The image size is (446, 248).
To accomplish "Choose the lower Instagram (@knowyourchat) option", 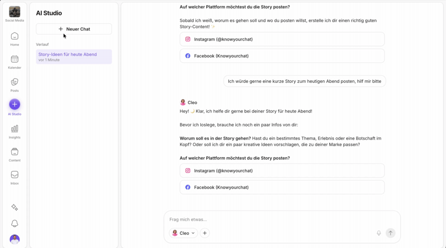I will [x=282, y=171].
